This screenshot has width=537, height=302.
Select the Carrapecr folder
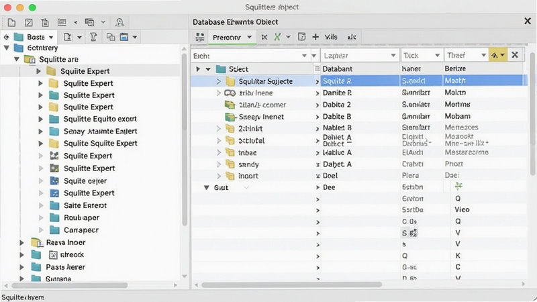[81, 230]
